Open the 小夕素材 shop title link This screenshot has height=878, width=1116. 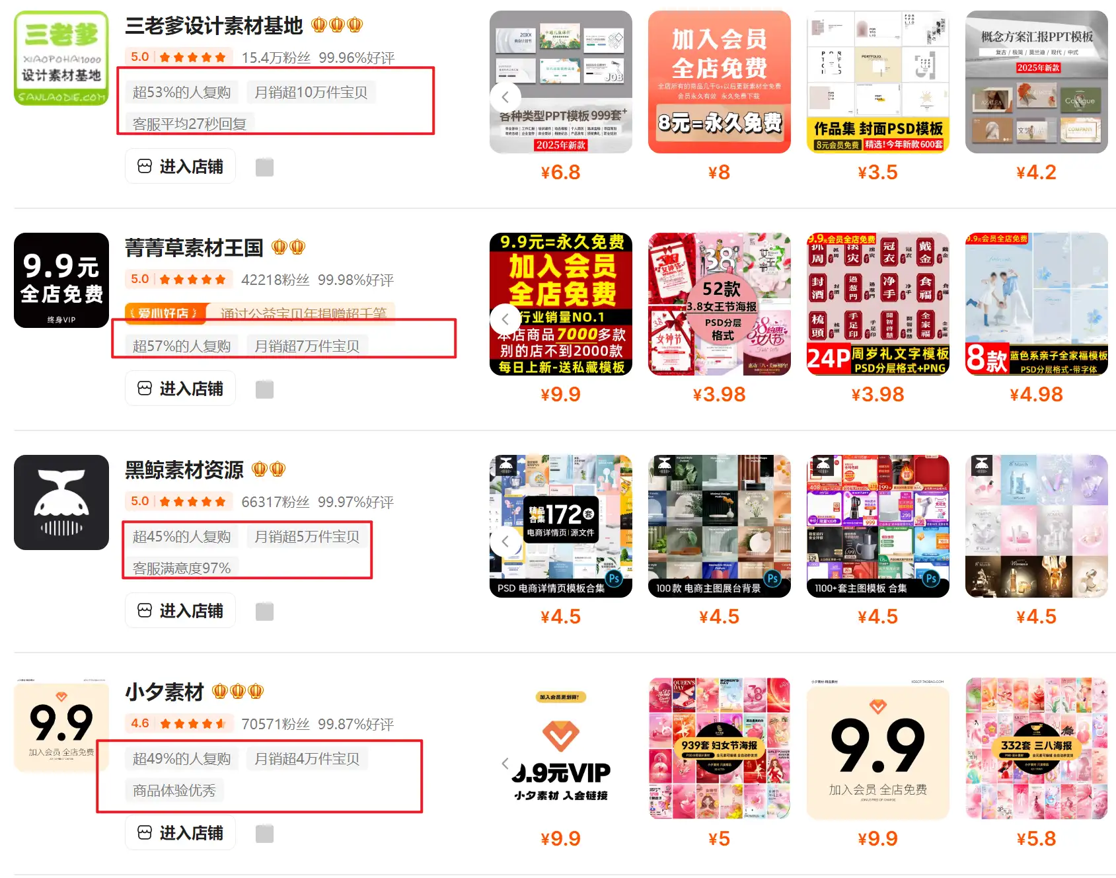coord(165,692)
